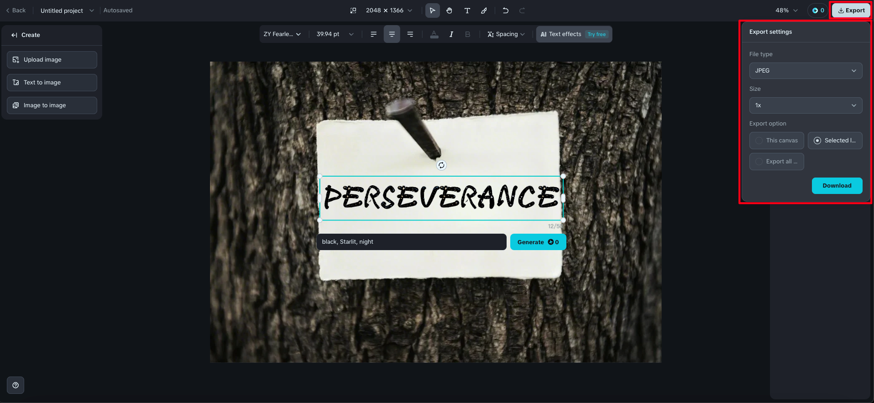Screen dimensions: 874x403
Task: Activate the hand pan tool
Action: click(450, 10)
